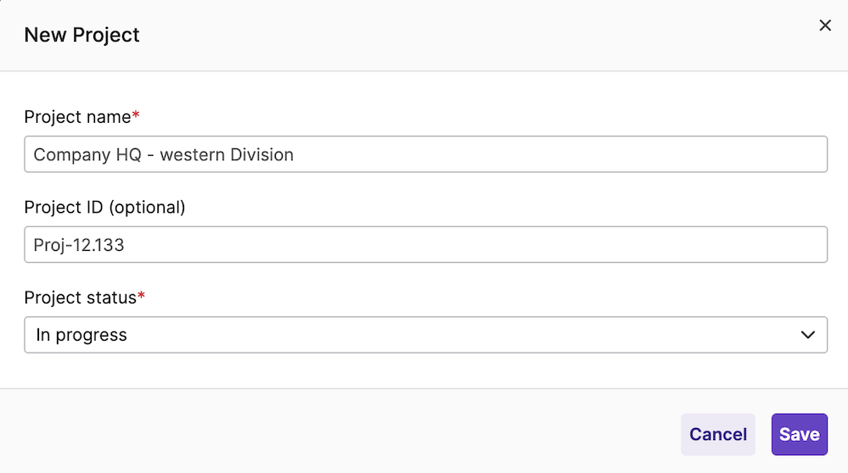Click the word 'Division' in Project name
This screenshot has height=473, width=848.
point(261,155)
